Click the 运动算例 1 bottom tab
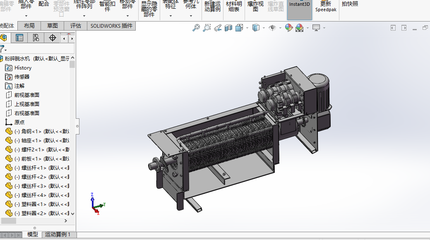 [x=58, y=235]
